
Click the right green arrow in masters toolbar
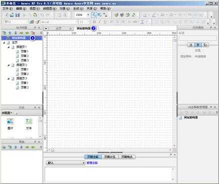pyautogui.click(x=27, y=147)
